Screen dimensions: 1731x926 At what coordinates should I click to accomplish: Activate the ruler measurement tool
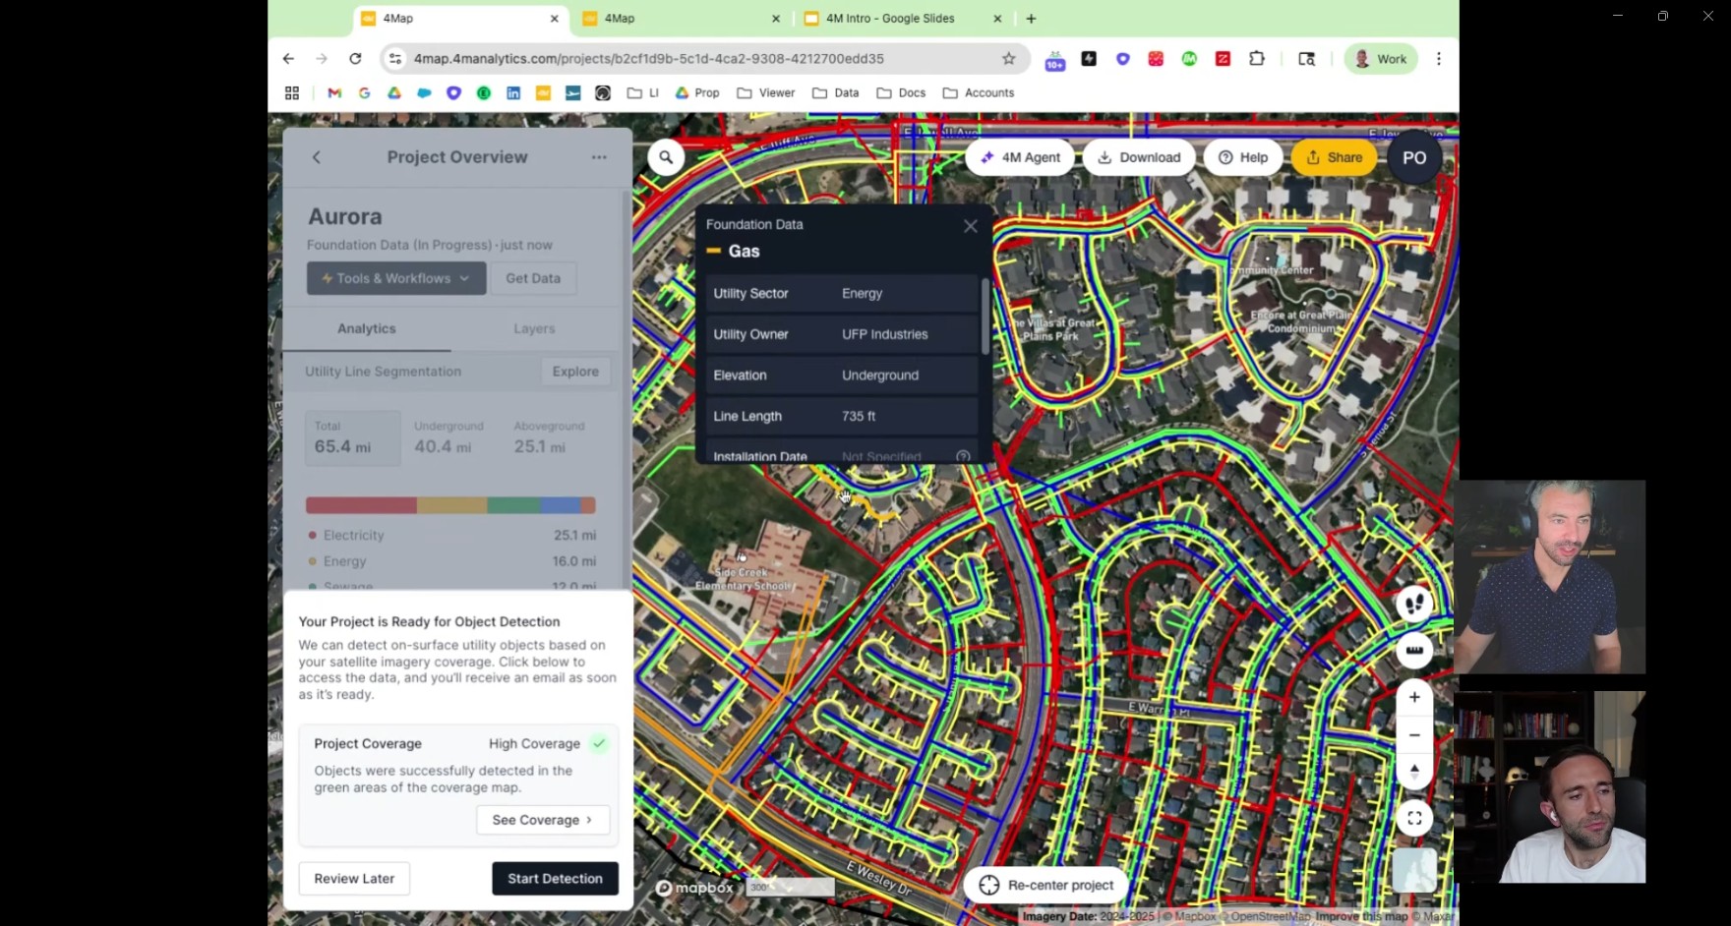click(1414, 650)
